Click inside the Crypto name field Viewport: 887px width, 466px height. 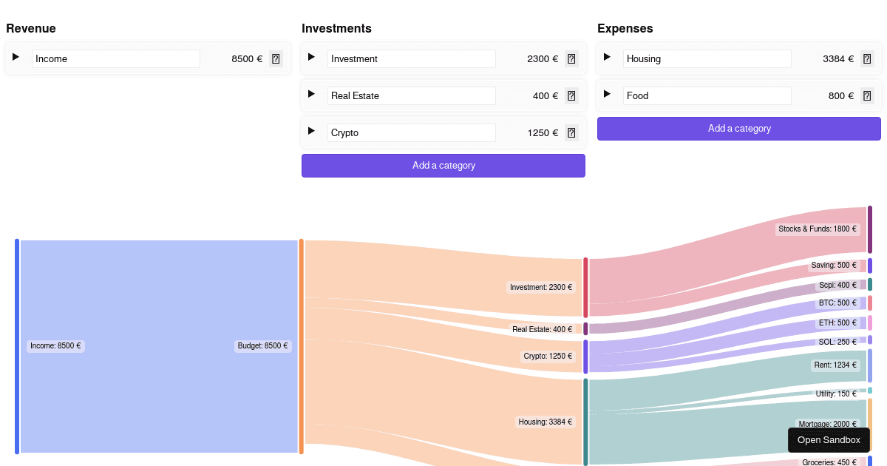(411, 132)
